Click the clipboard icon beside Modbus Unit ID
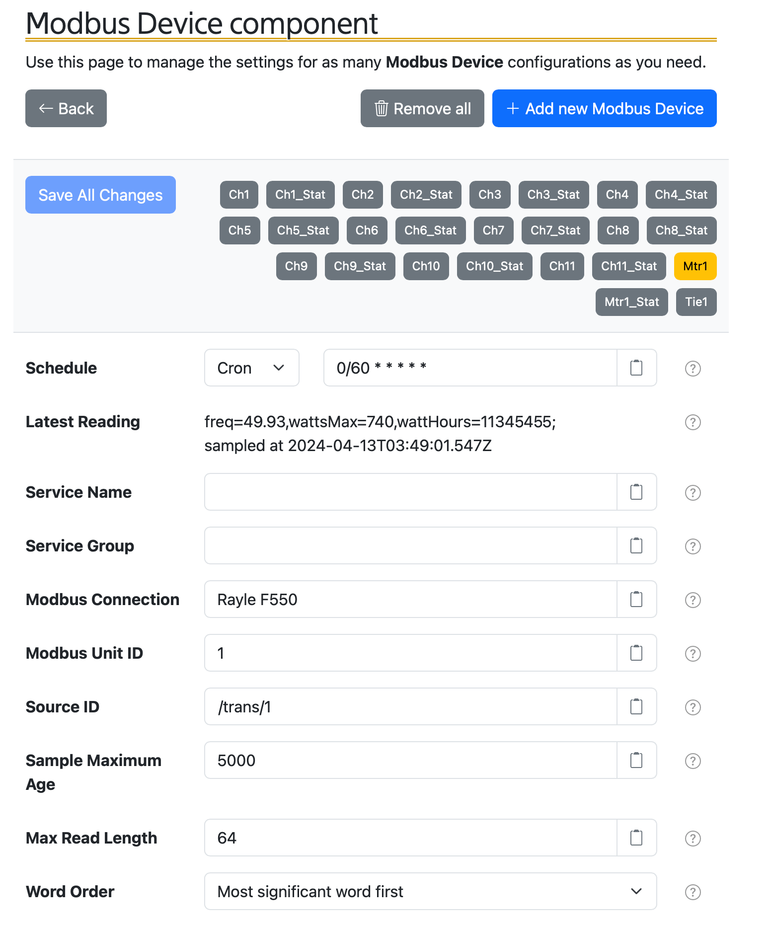 coord(636,653)
